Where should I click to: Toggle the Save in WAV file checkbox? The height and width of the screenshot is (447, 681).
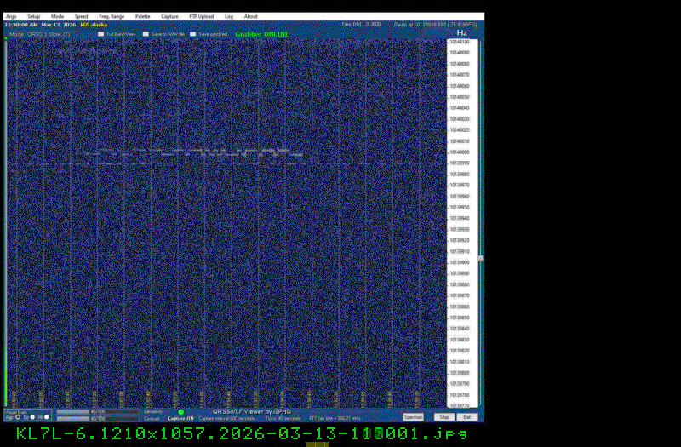[x=146, y=34]
